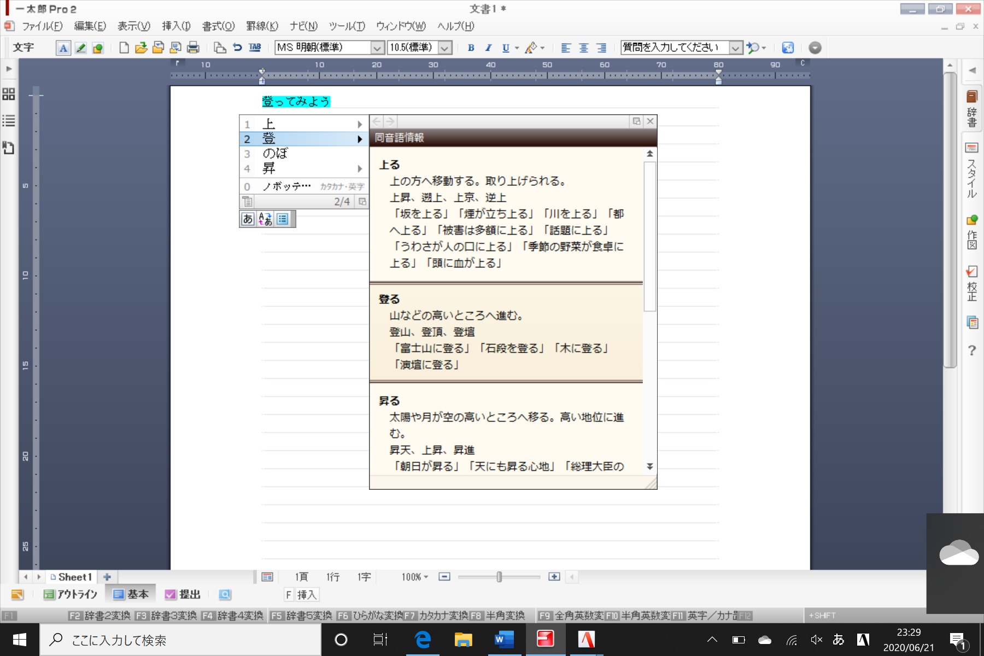The height and width of the screenshot is (656, 984).
Task: Open the underline style dropdown arrow
Action: pos(517,48)
